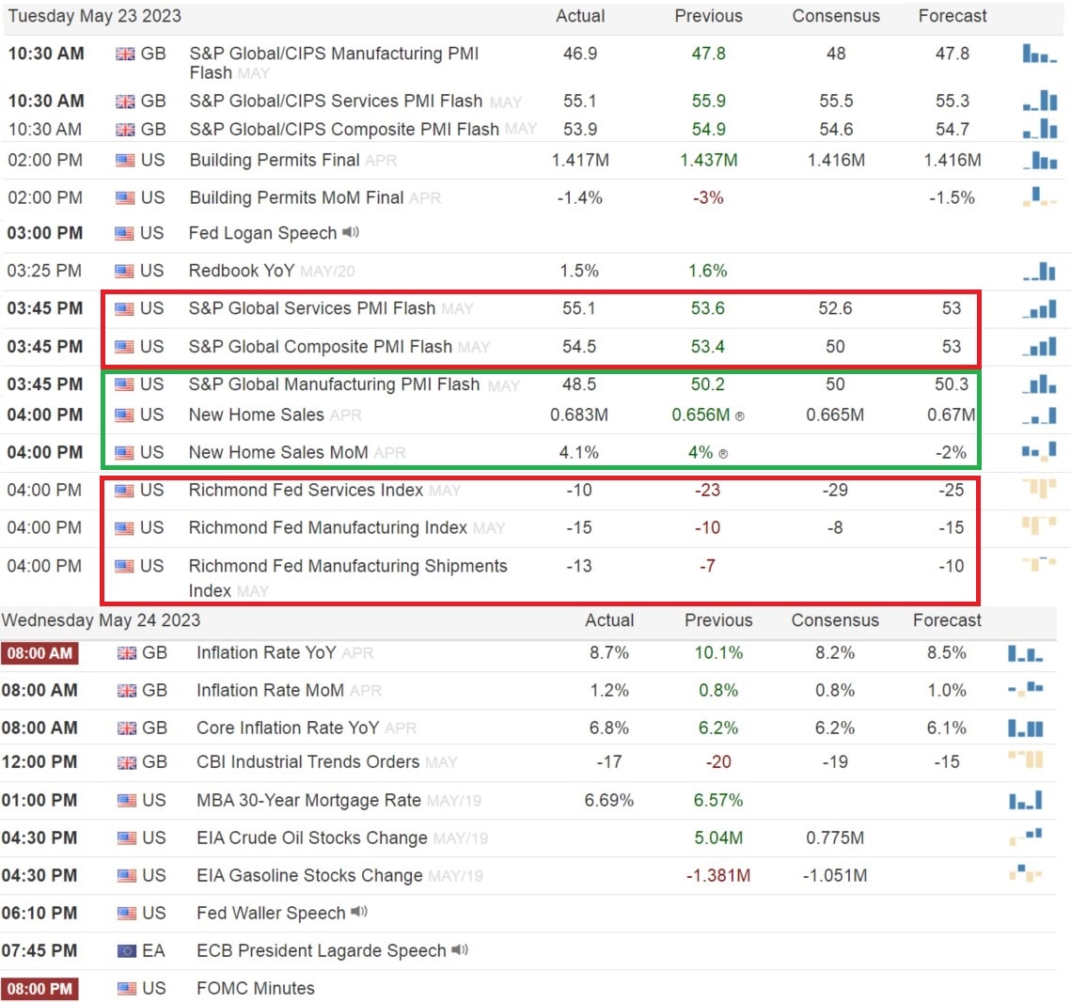Viewport: 1071px width, 1002px height.
Task: Click highlighted 08:00 PM time badge
Action: [39, 988]
